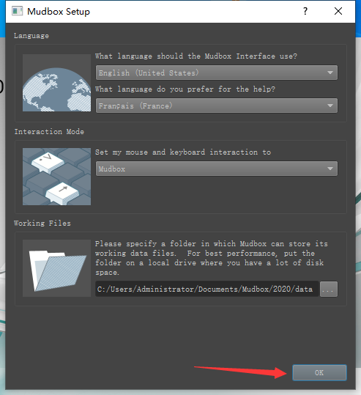
Task: Open the help language dropdown arrow
Action: 330,106
